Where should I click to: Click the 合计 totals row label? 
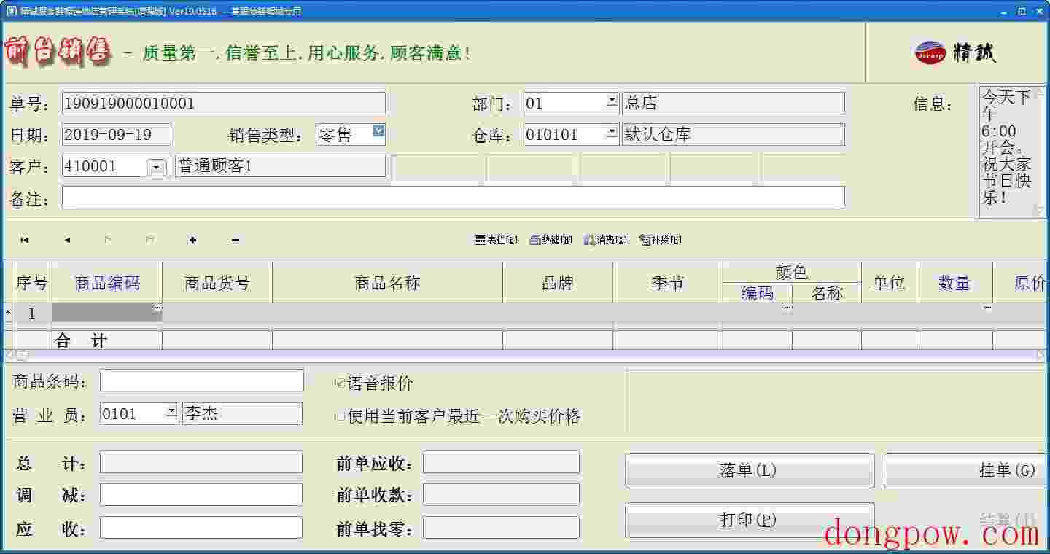81,340
